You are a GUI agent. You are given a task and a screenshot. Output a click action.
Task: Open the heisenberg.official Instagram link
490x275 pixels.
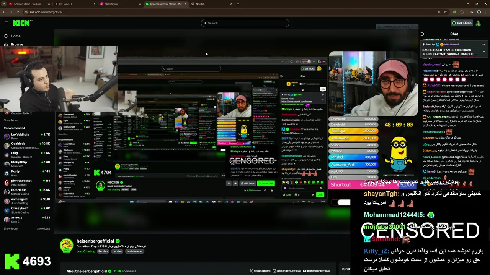(287, 271)
